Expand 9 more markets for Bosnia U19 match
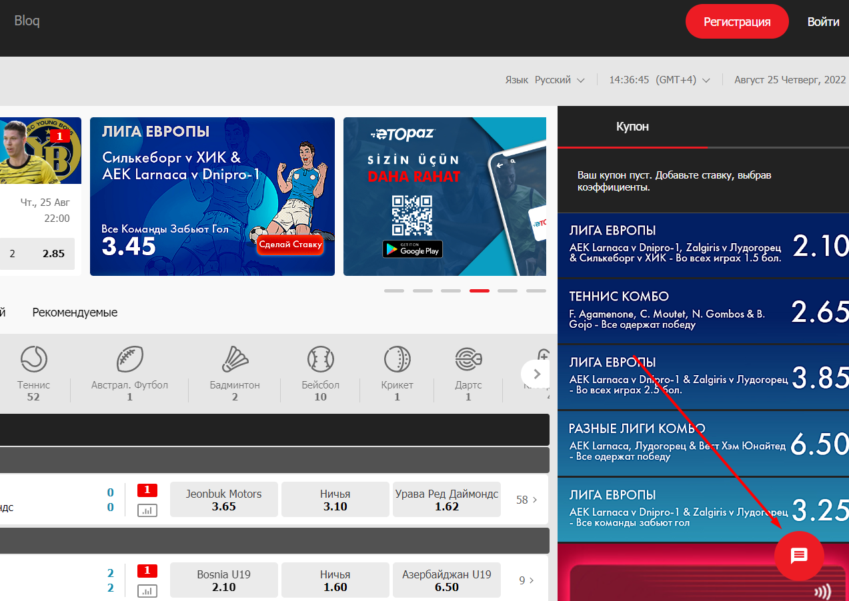The height and width of the screenshot is (601, 849). (527, 580)
